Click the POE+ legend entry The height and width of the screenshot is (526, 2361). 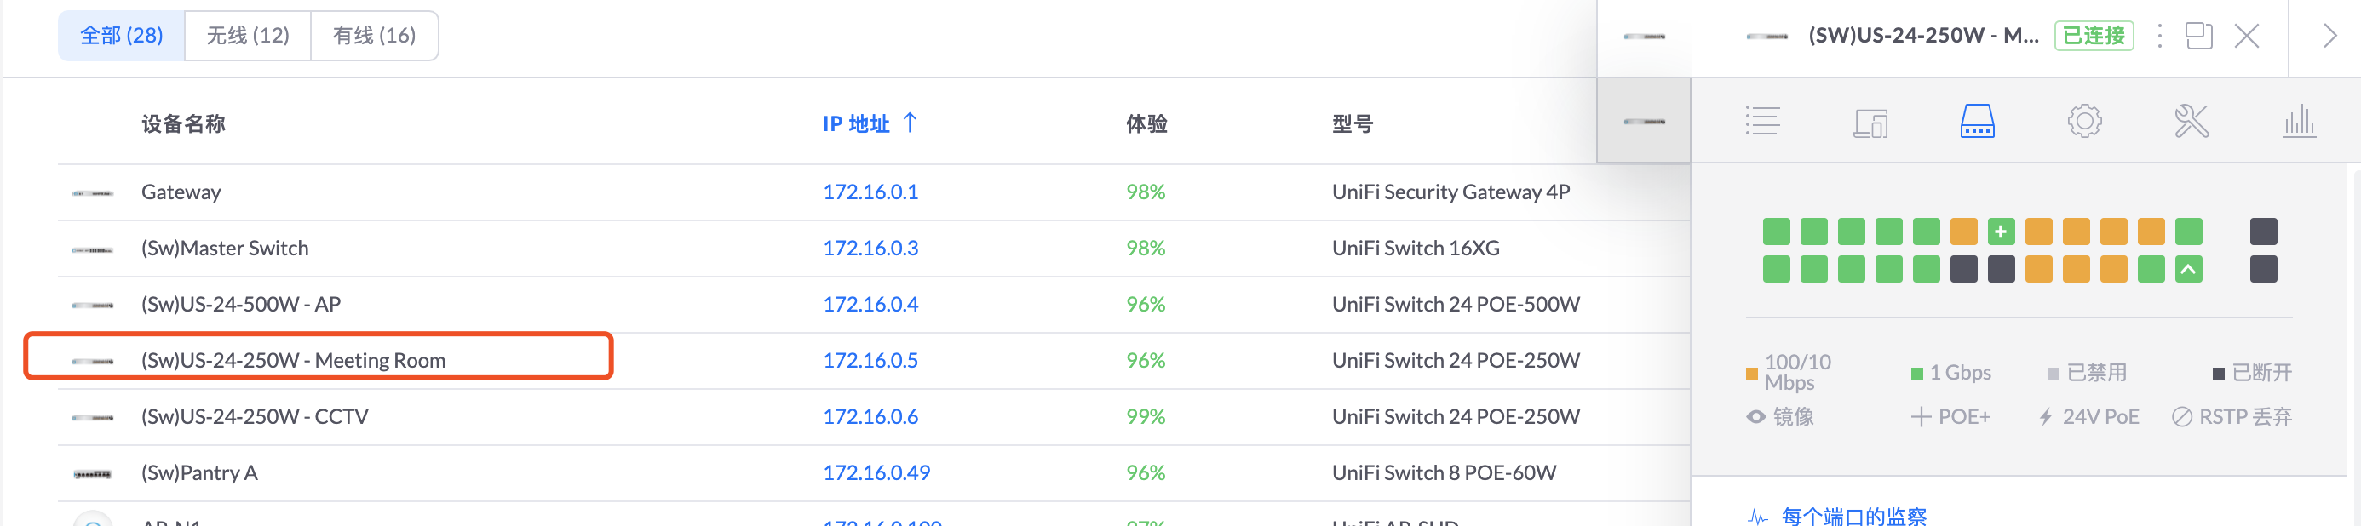click(1950, 417)
